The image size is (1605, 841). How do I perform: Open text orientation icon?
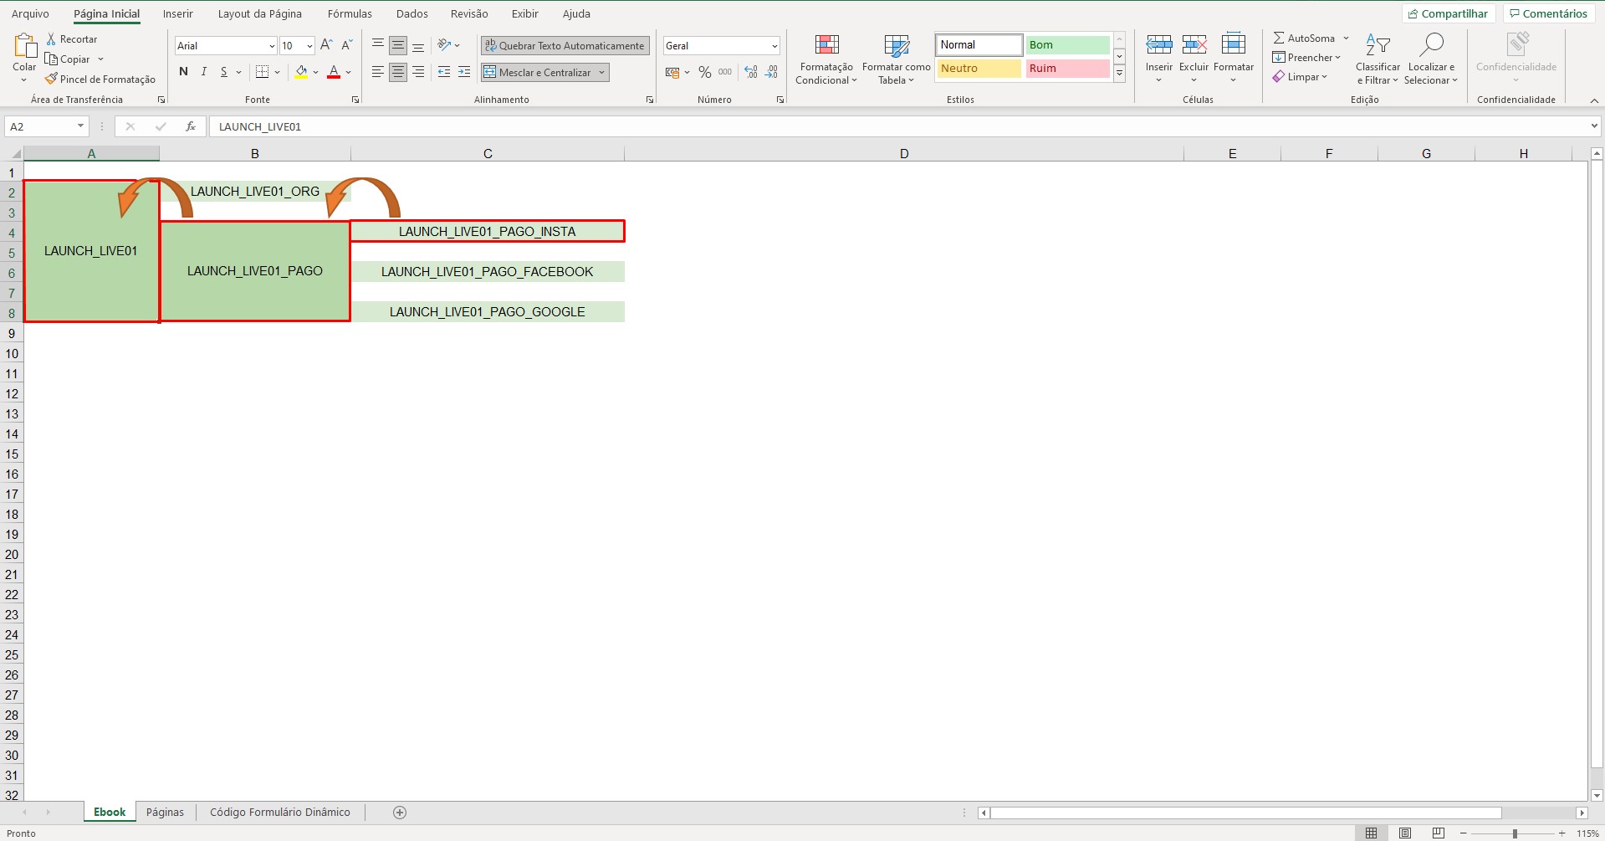tap(444, 45)
